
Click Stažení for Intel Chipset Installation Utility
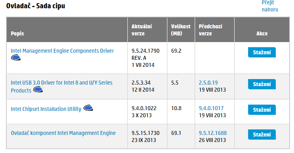(262, 110)
